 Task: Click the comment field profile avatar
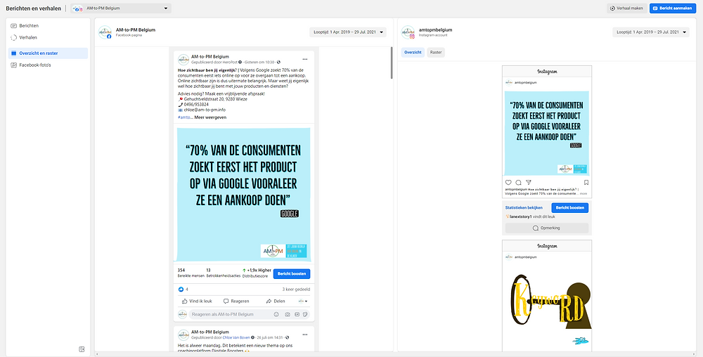point(183,314)
